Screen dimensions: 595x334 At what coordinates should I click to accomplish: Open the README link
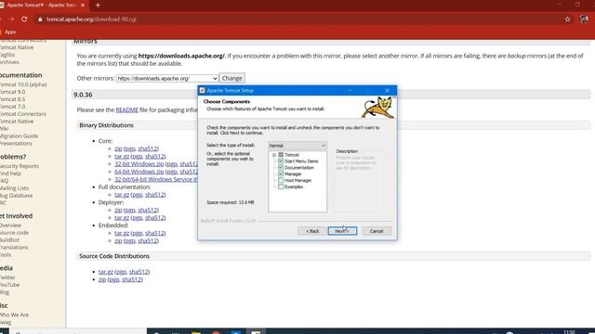tap(126, 109)
